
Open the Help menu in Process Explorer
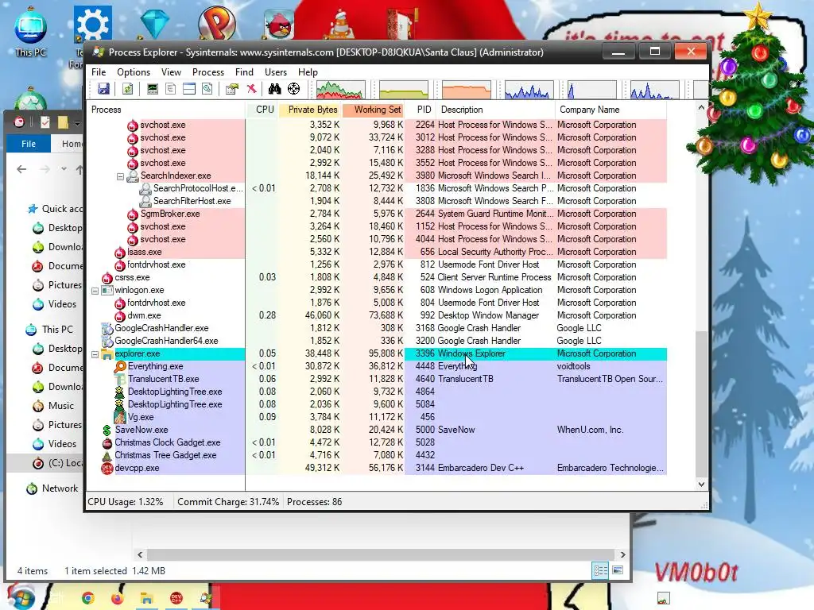point(308,72)
